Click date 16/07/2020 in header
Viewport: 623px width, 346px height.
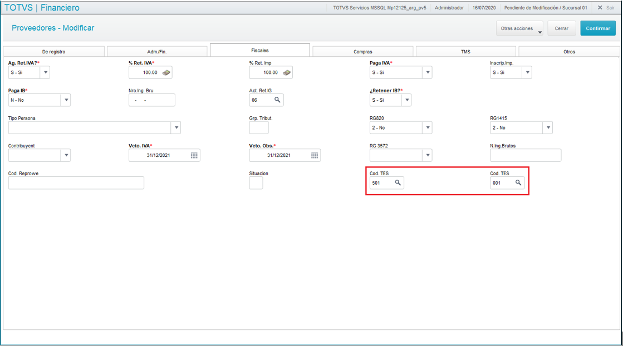pos(484,8)
